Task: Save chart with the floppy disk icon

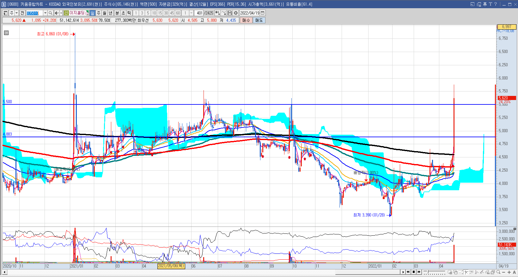Action: [x=230, y=13]
